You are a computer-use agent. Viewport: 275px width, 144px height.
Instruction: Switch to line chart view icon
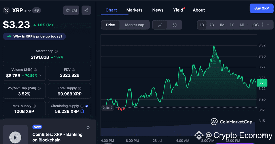point(160,25)
